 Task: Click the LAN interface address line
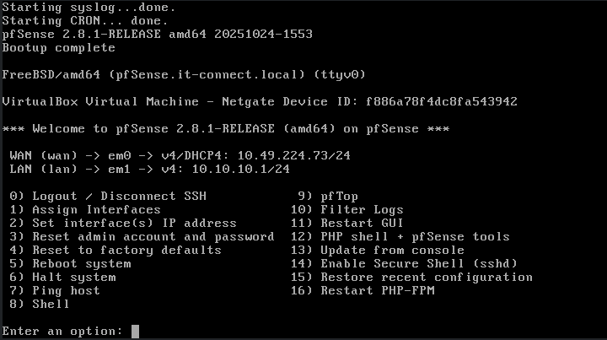(149, 169)
